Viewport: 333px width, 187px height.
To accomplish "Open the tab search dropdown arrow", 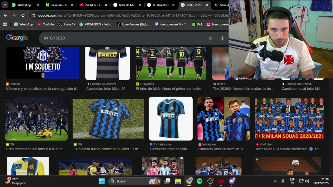I will (x=5, y=5).
